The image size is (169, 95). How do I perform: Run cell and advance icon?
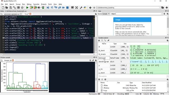[35, 8]
